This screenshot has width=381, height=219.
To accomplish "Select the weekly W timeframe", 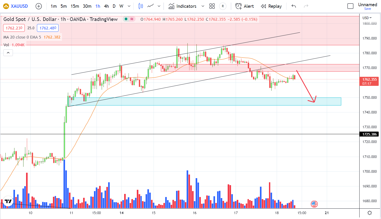I will (121, 6).
